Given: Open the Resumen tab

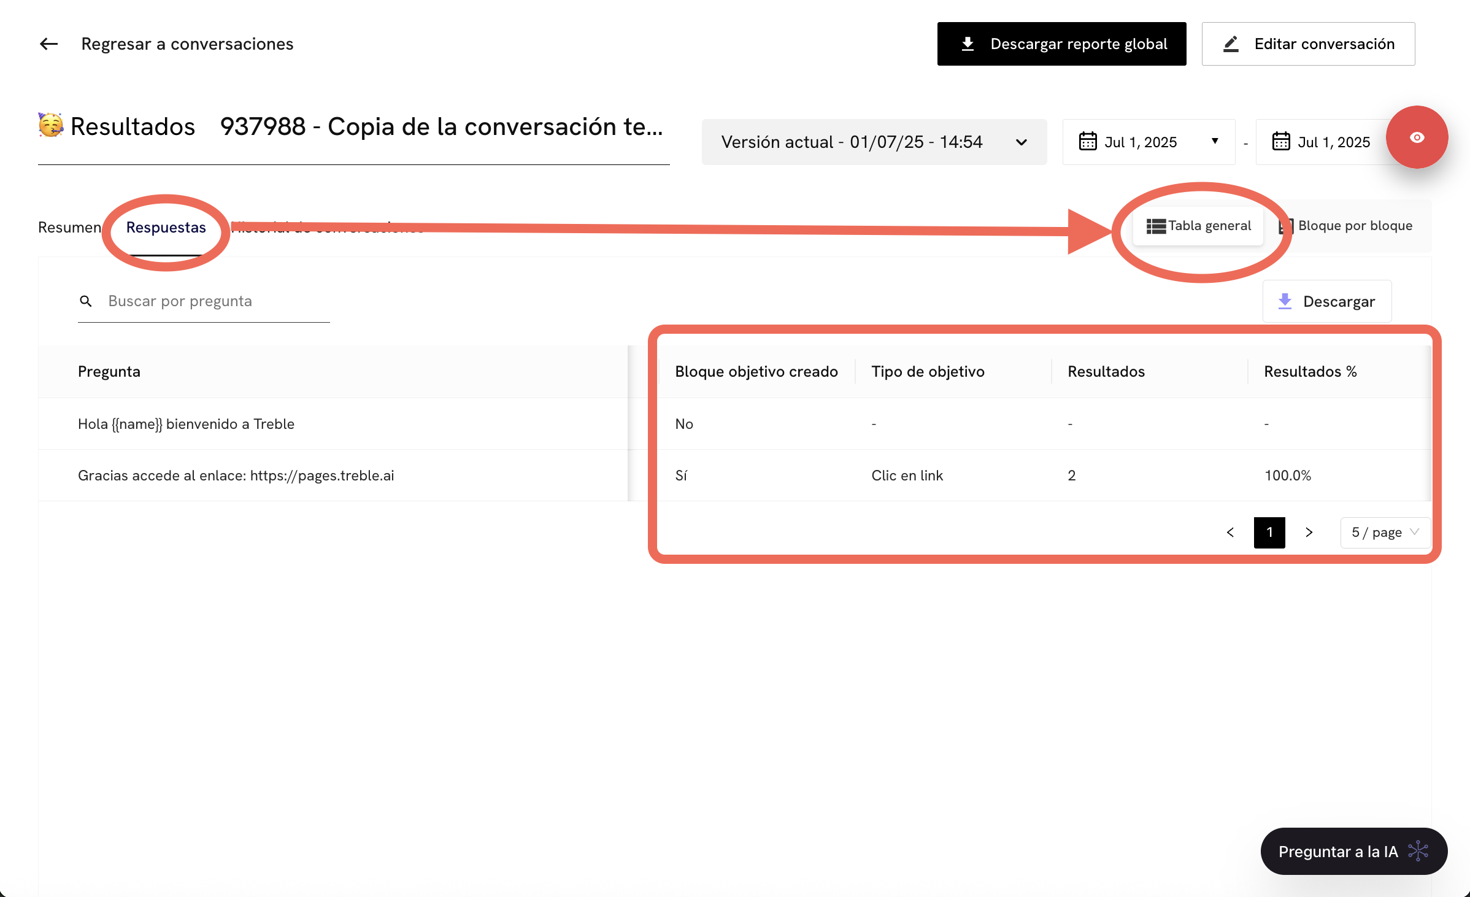Looking at the screenshot, I should click(x=69, y=228).
